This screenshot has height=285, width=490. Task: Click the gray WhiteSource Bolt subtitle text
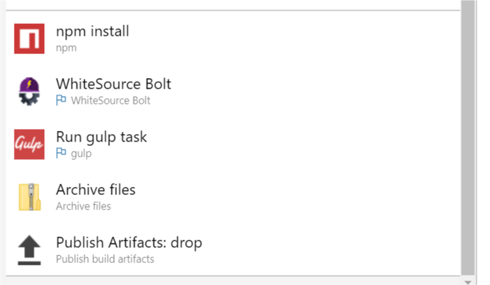point(110,101)
